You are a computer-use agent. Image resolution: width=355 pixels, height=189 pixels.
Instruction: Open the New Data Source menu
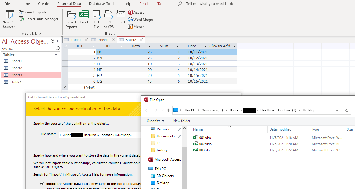pyautogui.click(x=10, y=20)
